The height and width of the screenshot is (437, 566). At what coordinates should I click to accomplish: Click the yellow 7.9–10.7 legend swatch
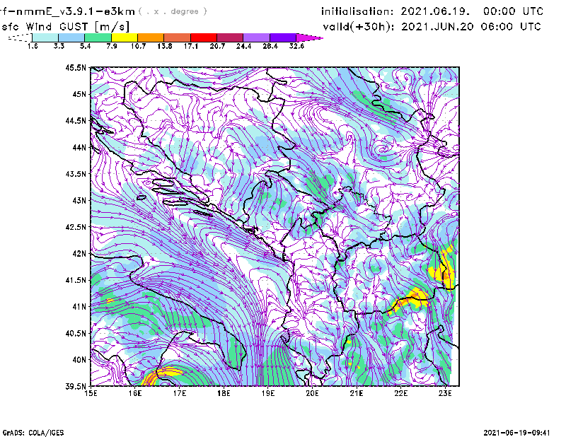tap(125, 37)
